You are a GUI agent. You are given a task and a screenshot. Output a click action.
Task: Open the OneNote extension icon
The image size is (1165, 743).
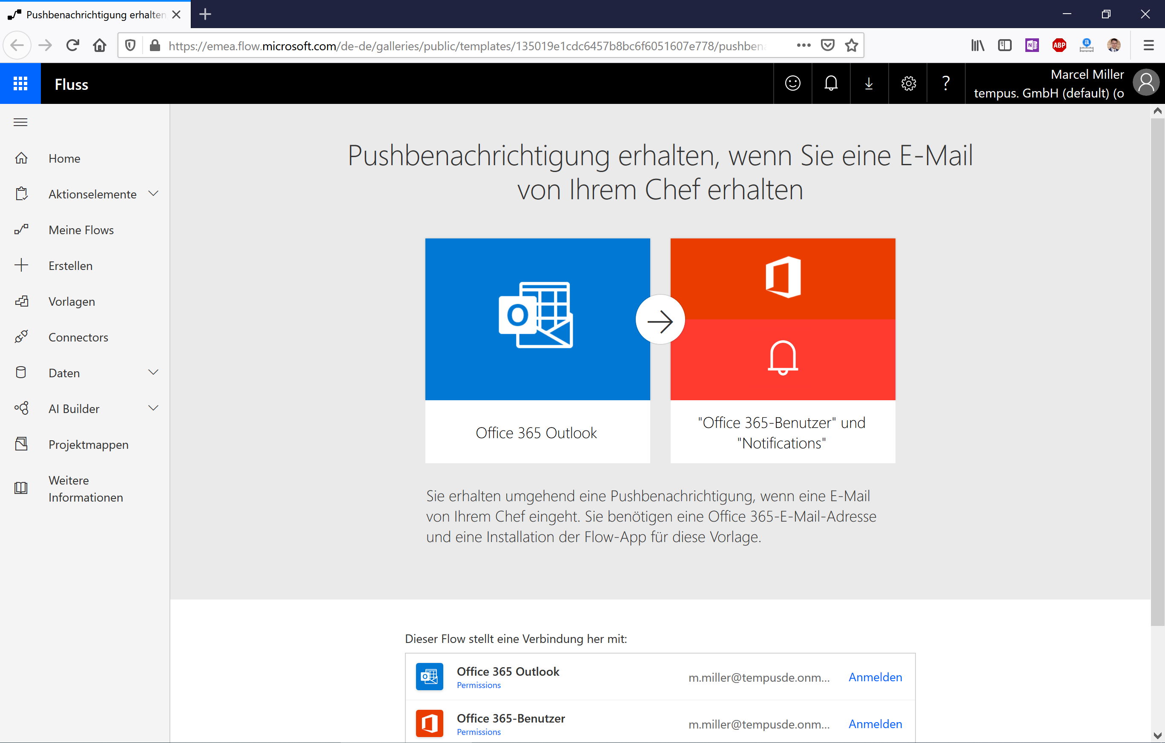click(x=1032, y=46)
